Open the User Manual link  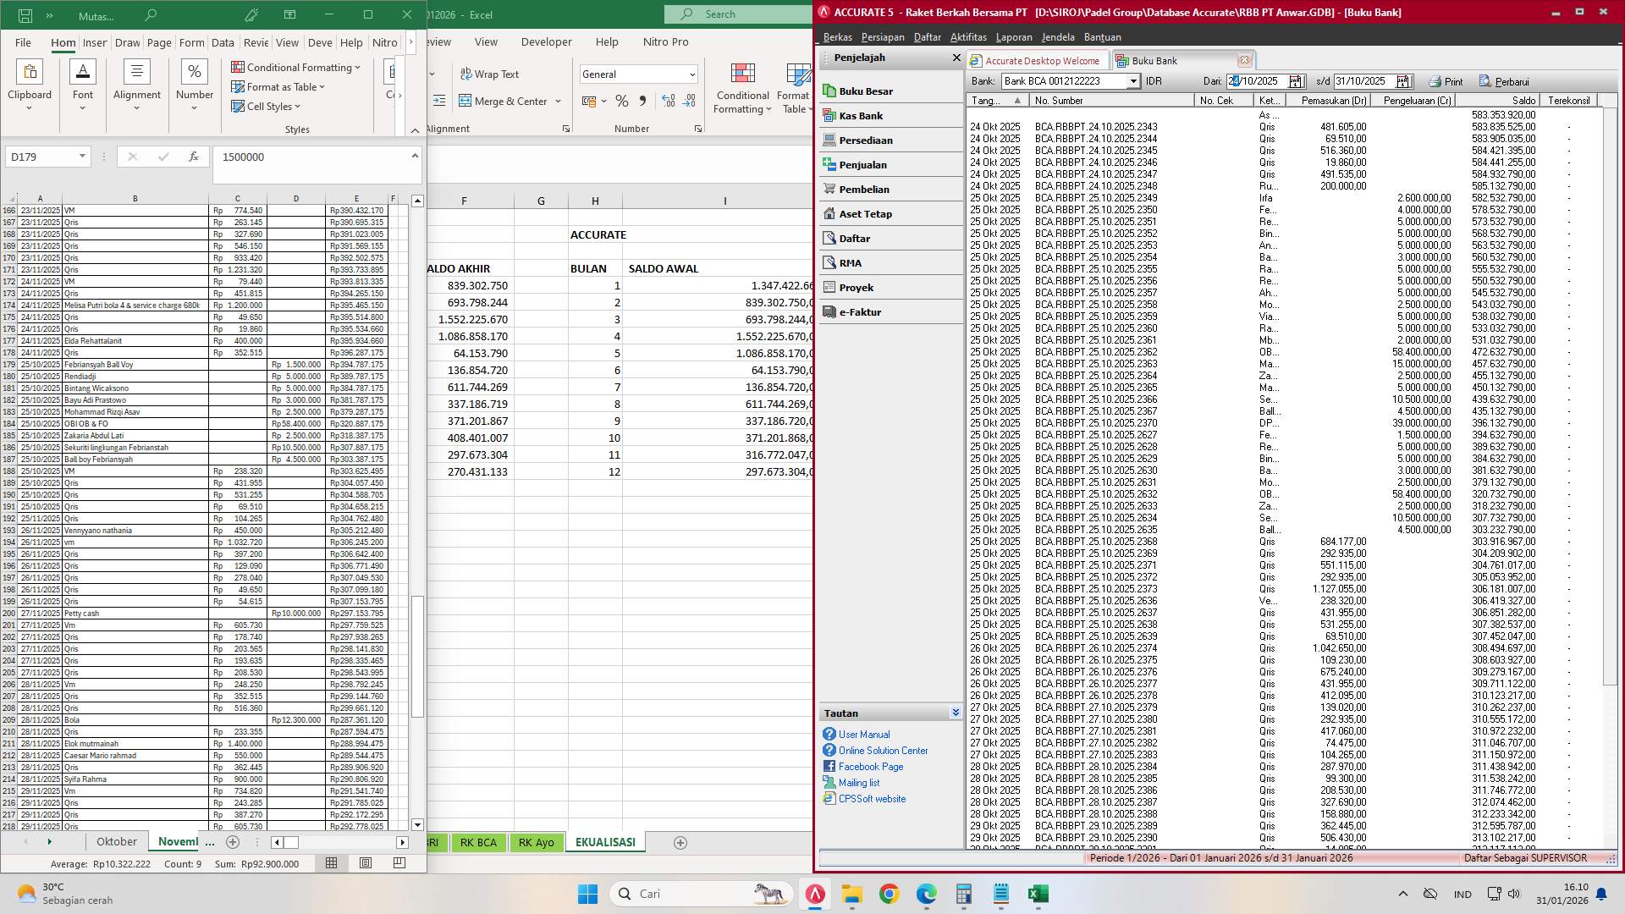(862, 734)
